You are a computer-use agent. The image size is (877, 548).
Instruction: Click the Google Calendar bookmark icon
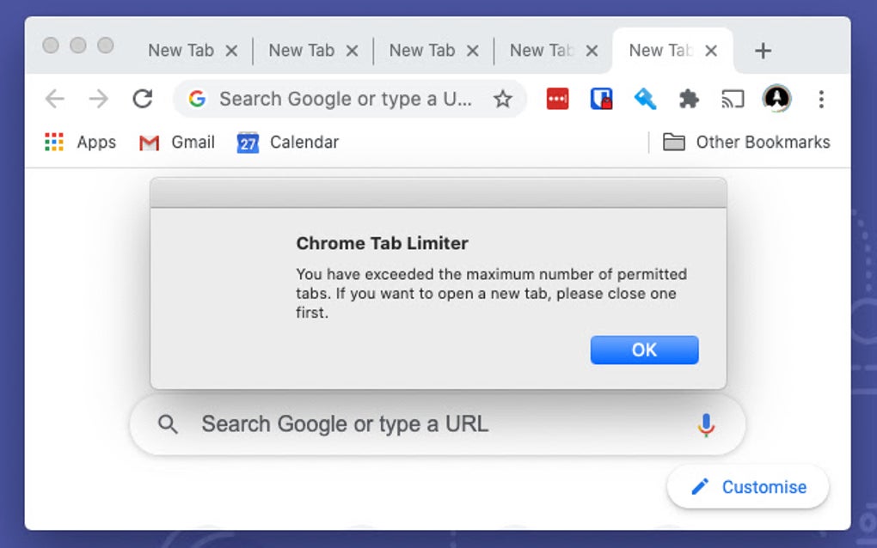[248, 143]
